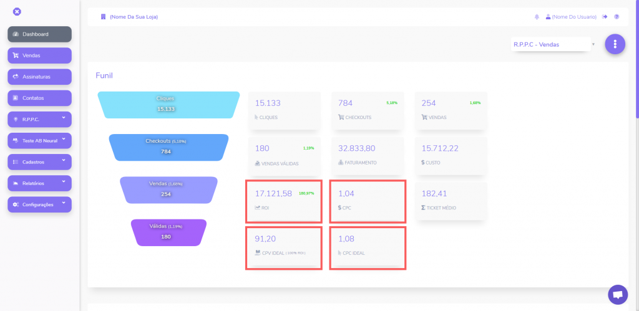Close the sidebar with the X icon
639x311 pixels.
point(17,11)
